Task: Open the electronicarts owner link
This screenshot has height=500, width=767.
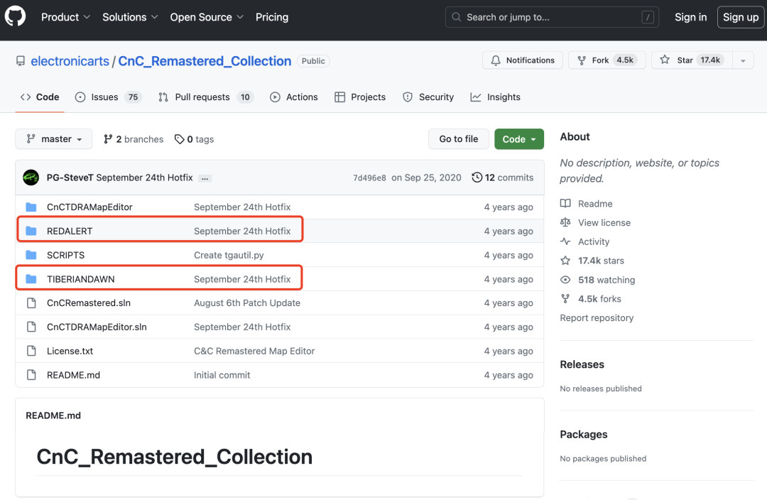Action: 70,61
